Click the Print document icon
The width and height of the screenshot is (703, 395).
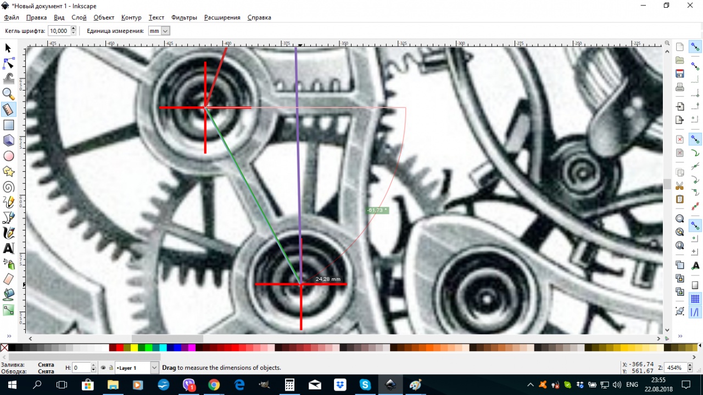point(680,87)
